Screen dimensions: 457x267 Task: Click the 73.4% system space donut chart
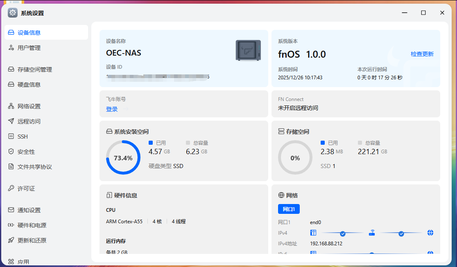[123, 157]
